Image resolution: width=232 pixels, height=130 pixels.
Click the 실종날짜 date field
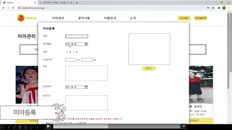(77, 87)
